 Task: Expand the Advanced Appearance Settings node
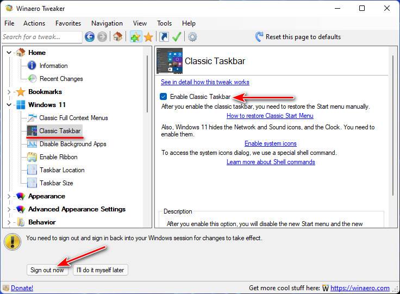(9, 209)
